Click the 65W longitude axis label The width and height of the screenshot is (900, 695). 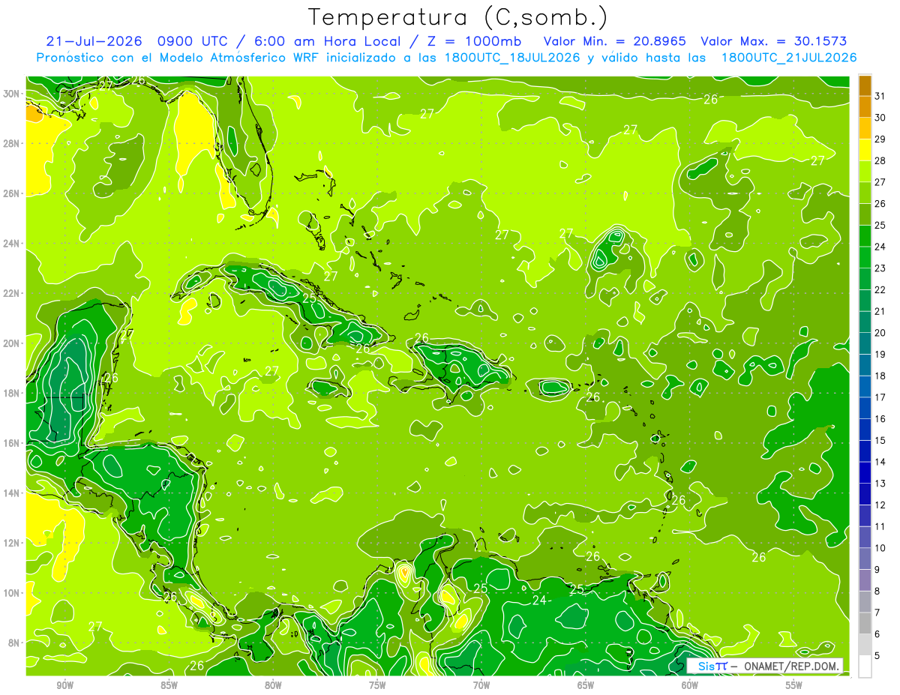point(586,686)
